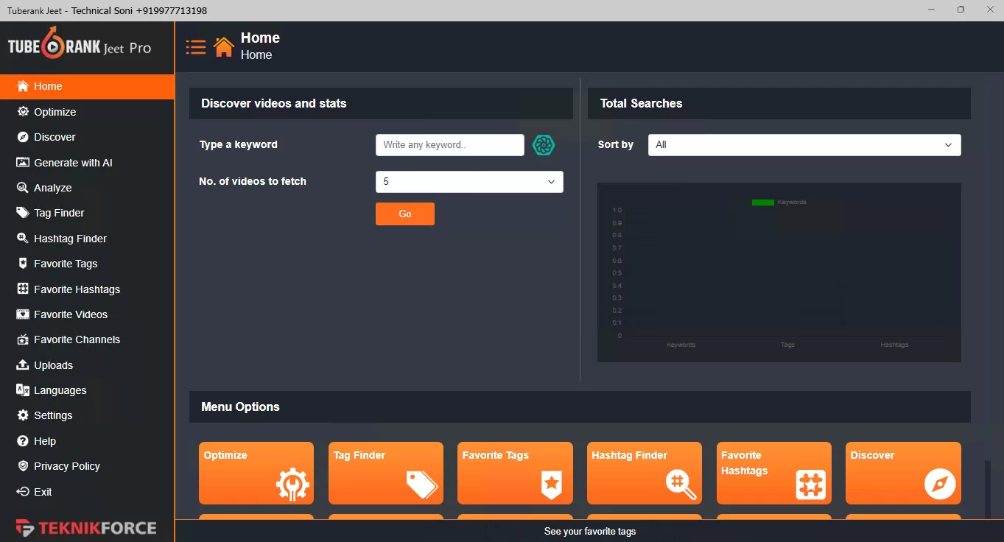Select Home in the sidebar menu
Screen dimensions: 1004x542
click(87, 86)
